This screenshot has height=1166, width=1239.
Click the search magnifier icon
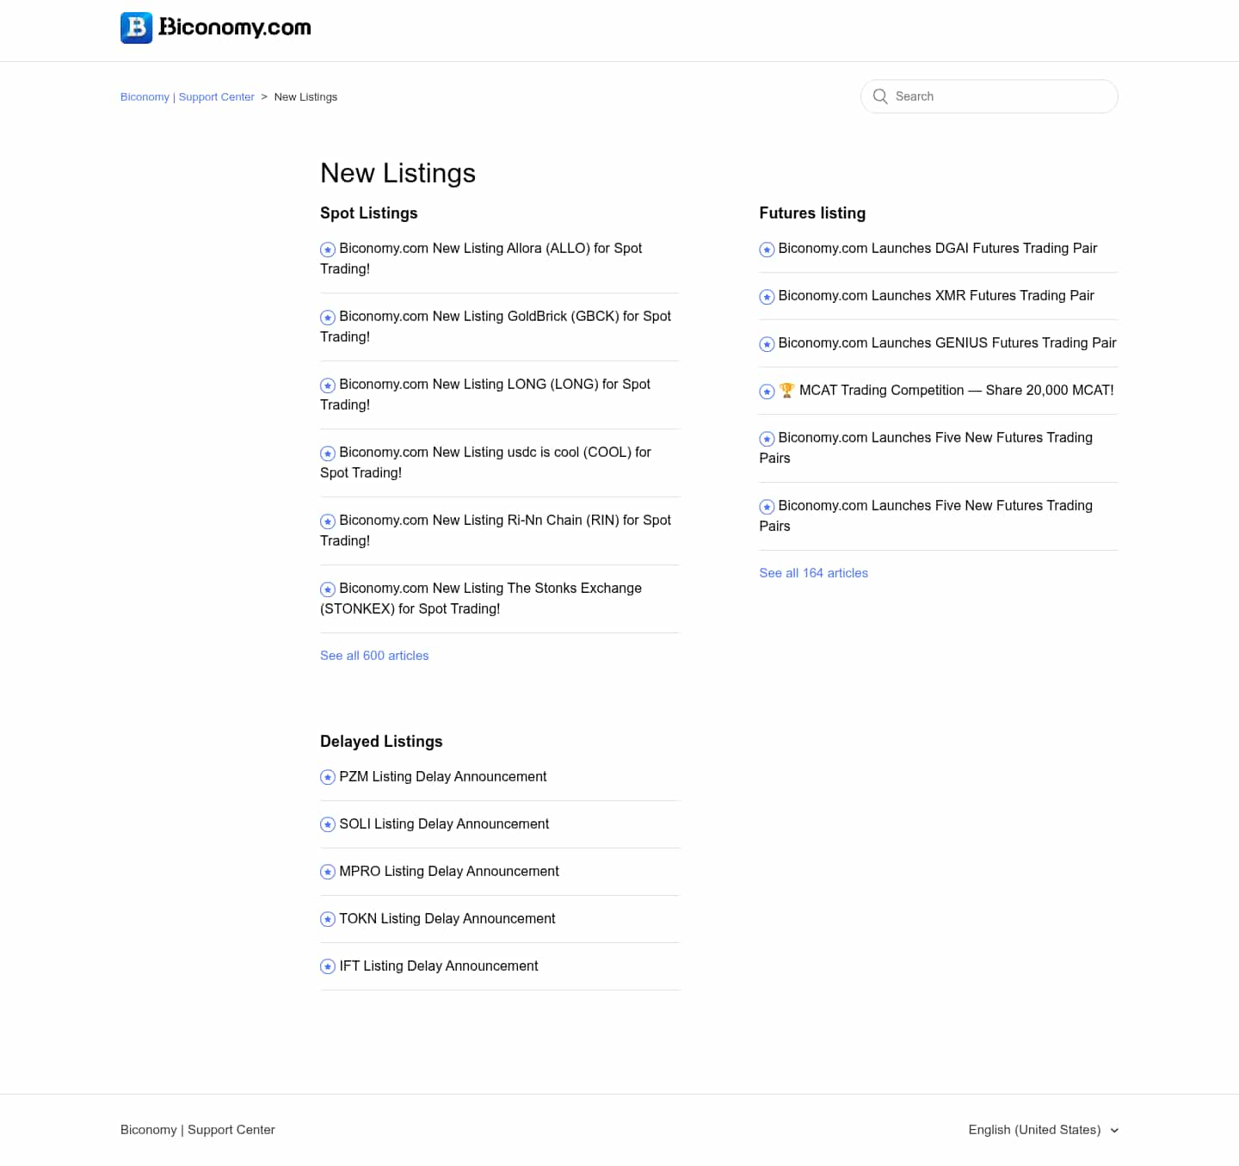[880, 96]
